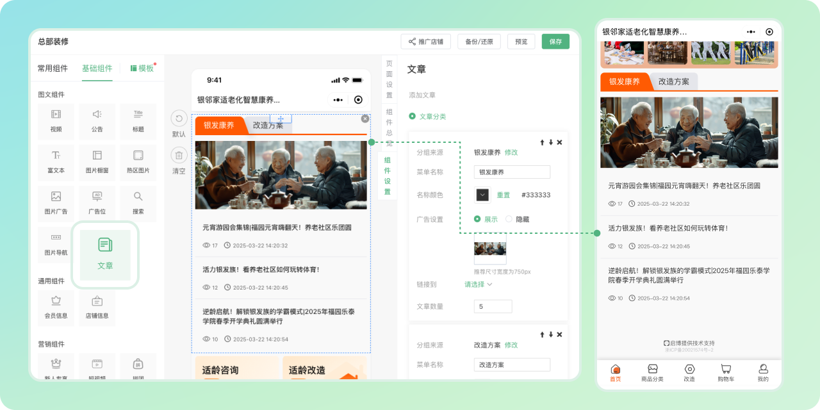
Task: Tap 商品分类 icon in phone preview tab bar
Action: point(652,369)
